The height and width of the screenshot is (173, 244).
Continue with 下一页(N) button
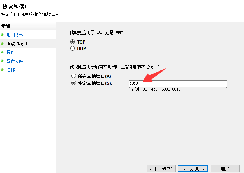click(192, 168)
